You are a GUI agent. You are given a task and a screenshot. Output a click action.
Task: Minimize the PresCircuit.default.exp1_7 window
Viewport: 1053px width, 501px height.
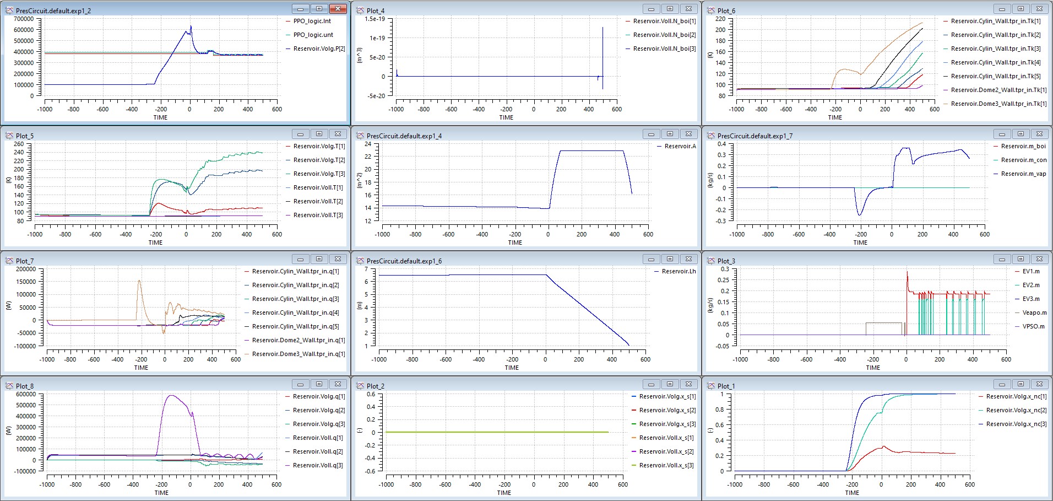1002,134
